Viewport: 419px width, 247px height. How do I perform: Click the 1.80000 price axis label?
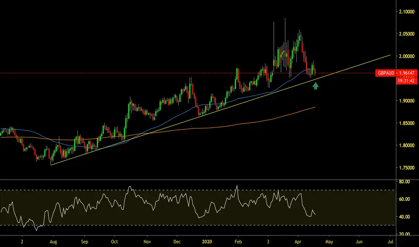tap(406, 145)
